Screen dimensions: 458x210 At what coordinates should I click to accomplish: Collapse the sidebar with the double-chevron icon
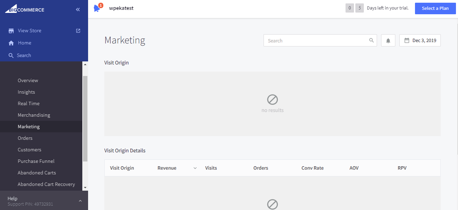click(x=78, y=9)
